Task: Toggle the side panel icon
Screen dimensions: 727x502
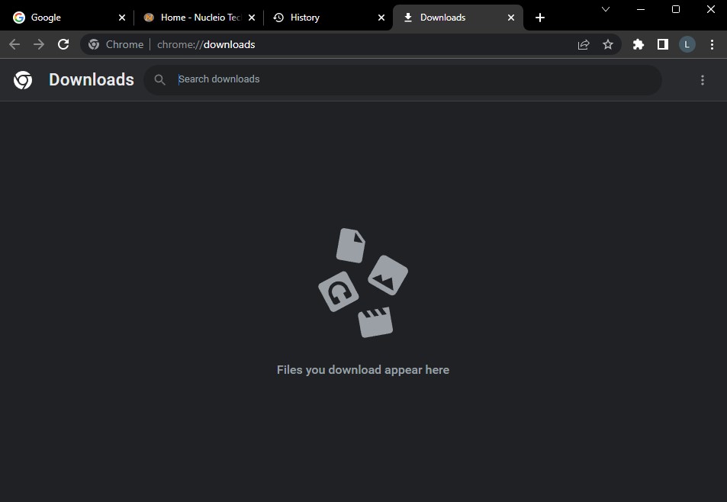Action: point(663,44)
